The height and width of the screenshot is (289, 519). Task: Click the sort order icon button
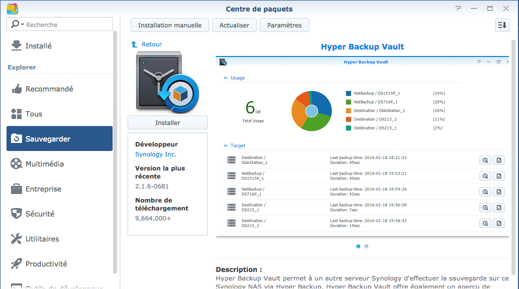502,25
